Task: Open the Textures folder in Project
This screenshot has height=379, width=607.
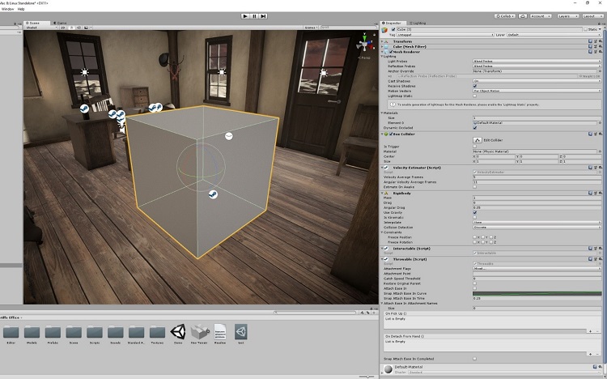Action: click(x=157, y=332)
